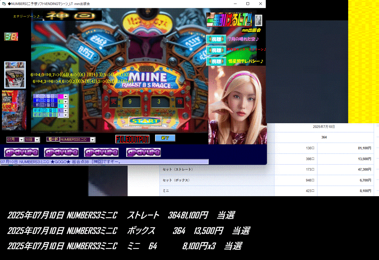Viewport: 379px width, 260px height.
Task: Click the small grey portrait icon by the LT banner
Action: 259,21
